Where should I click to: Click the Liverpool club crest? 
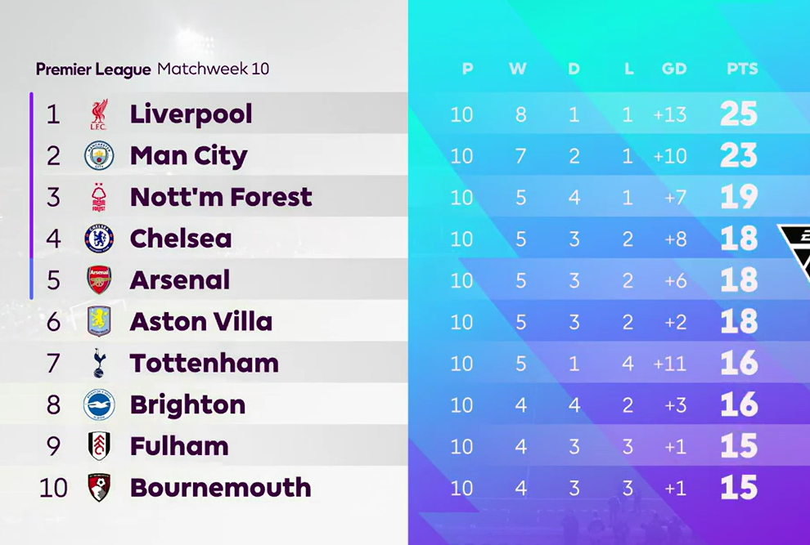[x=99, y=114]
